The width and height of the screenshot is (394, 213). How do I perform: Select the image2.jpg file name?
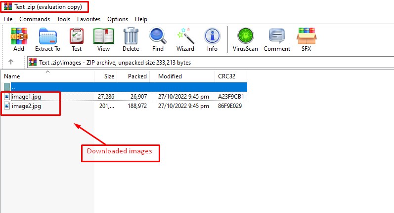click(x=26, y=106)
